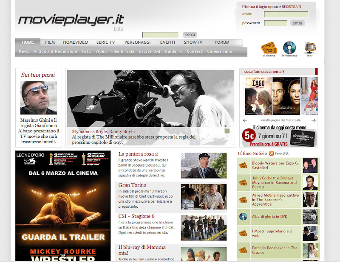Image resolution: width=340 pixels, height=262 pixels.
Task: Open the 'Gran Torino' article
Action: (x=132, y=185)
